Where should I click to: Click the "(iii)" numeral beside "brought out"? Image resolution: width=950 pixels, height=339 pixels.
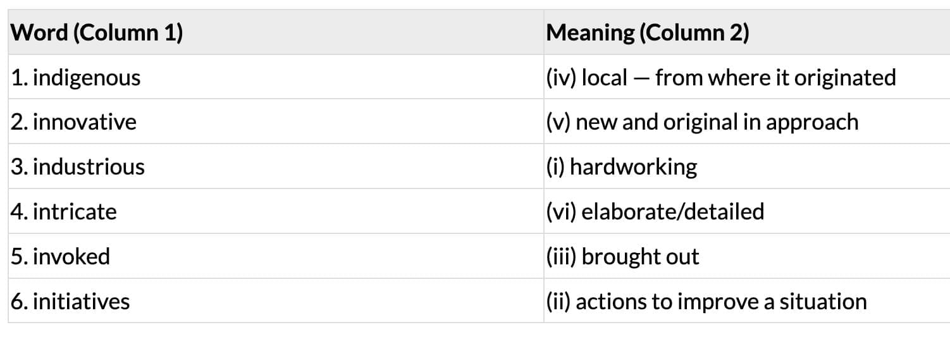560,256
